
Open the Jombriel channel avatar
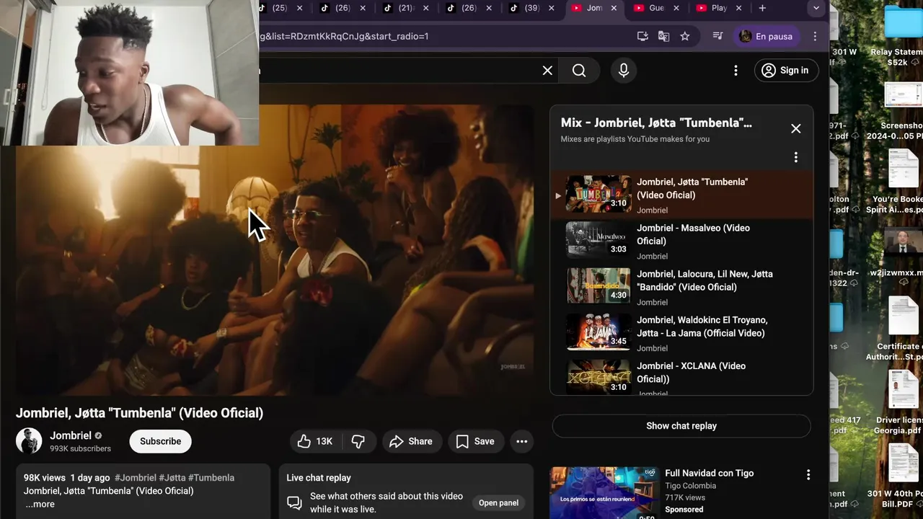coord(30,441)
